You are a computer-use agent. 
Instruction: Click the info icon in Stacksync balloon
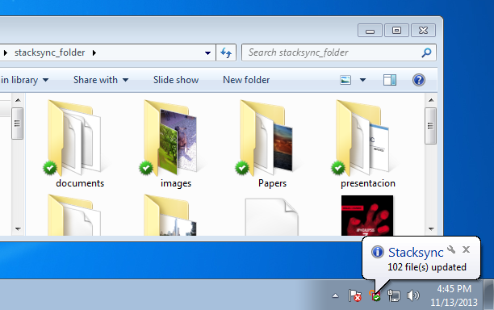pos(377,252)
